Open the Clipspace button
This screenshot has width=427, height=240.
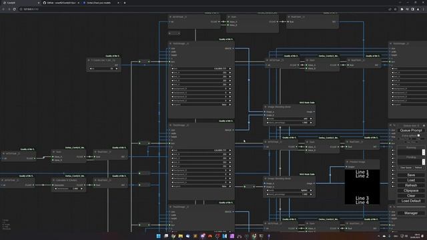(x=411, y=191)
